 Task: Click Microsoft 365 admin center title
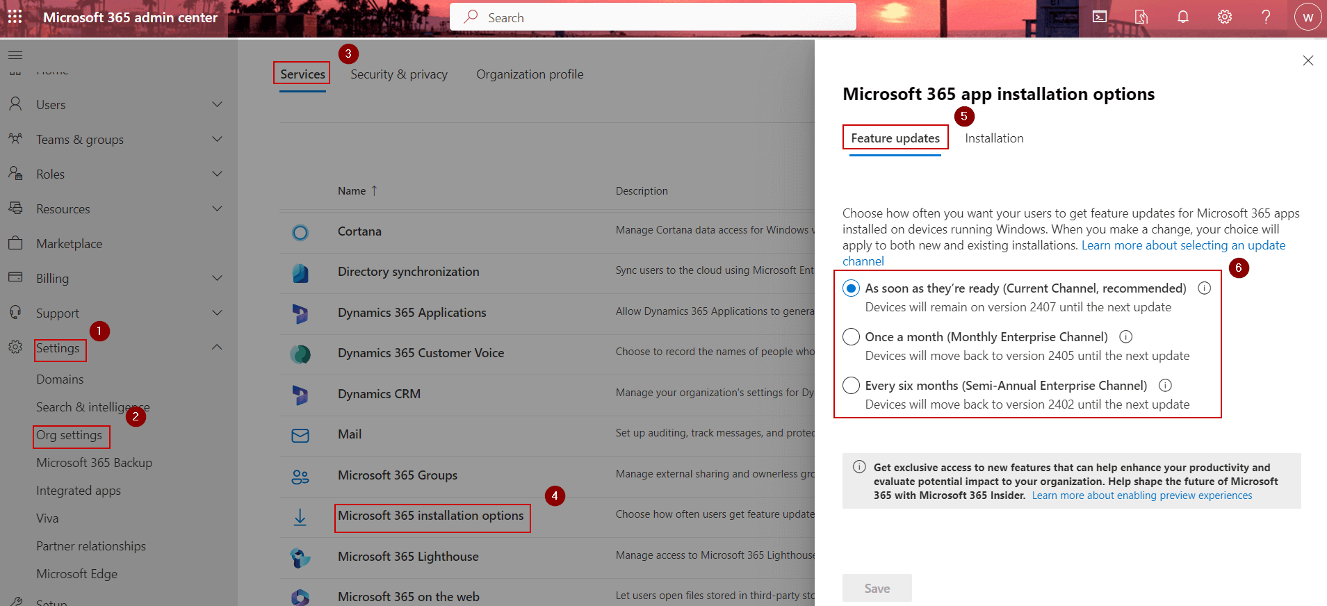tap(131, 17)
